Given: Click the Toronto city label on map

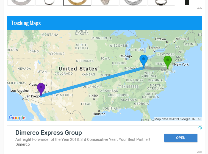Looking at the screenshot, I should point(154,48).
